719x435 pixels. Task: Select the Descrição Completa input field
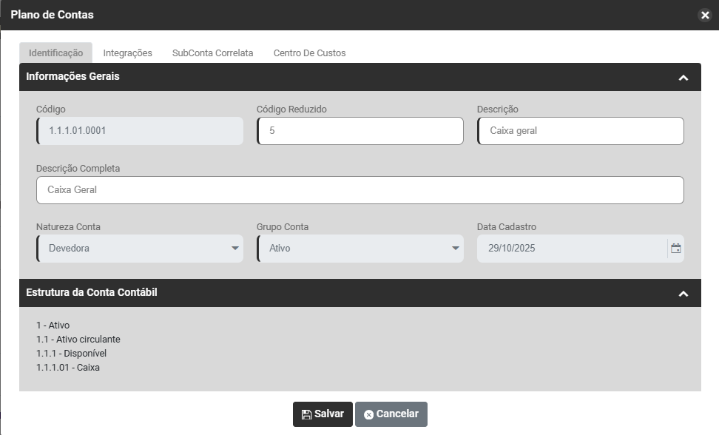click(x=360, y=190)
